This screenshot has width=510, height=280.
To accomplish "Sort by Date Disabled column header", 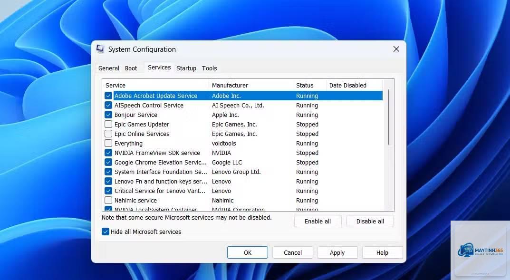I will [x=354, y=85].
